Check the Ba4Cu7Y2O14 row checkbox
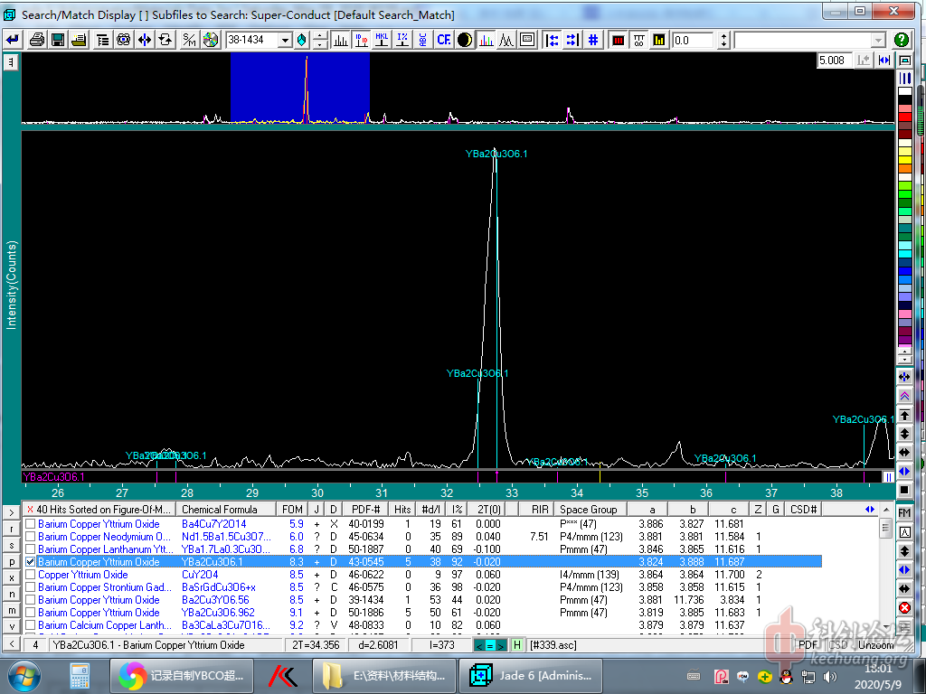This screenshot has height=694, width=926. (x=30, y=523)
